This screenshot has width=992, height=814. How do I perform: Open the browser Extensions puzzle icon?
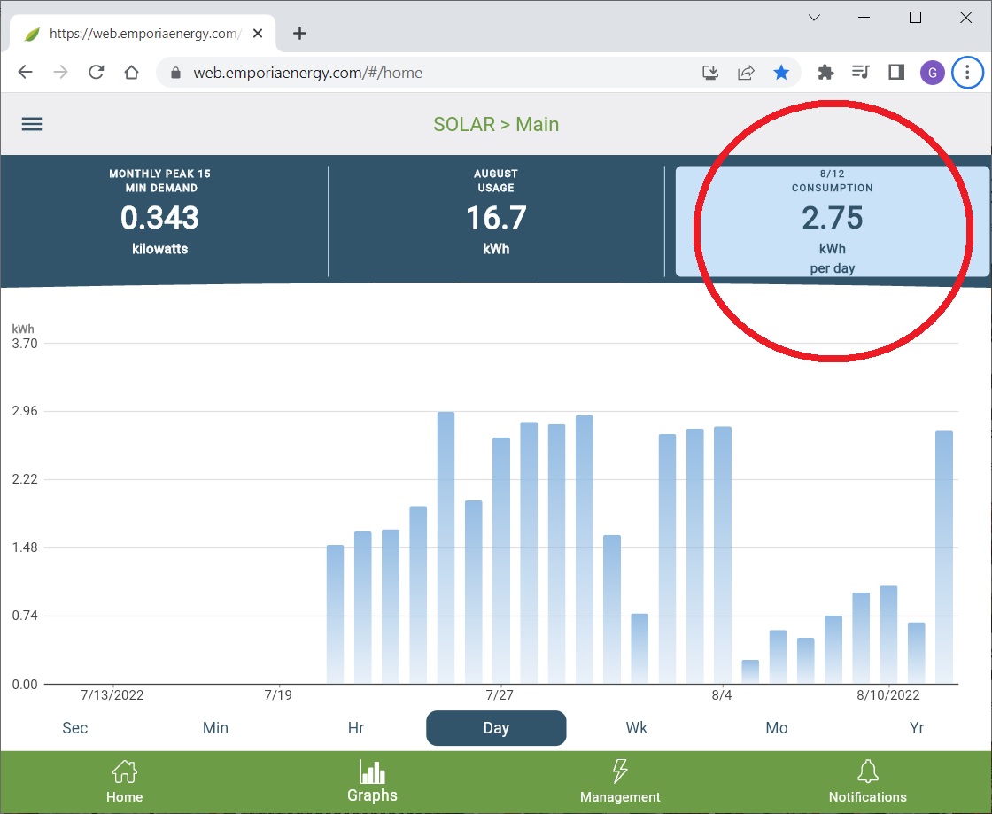[x=825, y=73]
